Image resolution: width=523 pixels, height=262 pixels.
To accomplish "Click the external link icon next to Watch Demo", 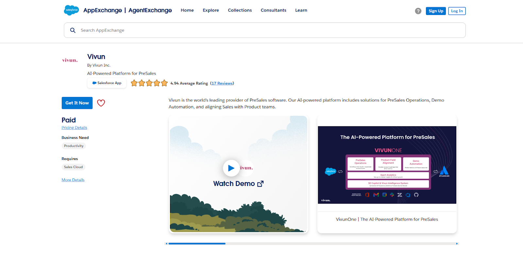I will (261, 184).
